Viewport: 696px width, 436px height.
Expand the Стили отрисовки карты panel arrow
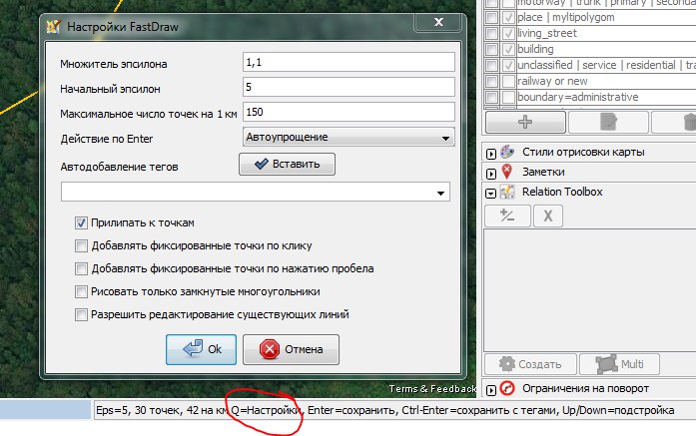pos(491,154)
